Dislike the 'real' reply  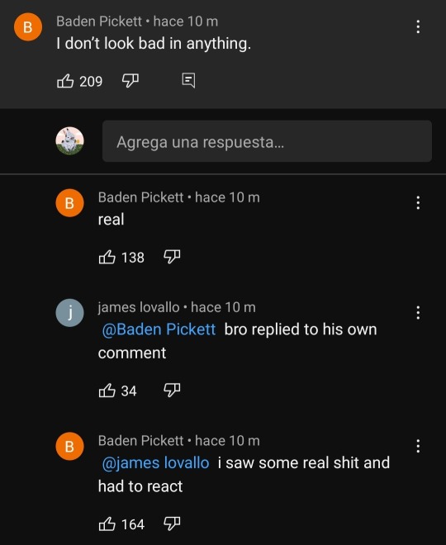click(172, 257)
